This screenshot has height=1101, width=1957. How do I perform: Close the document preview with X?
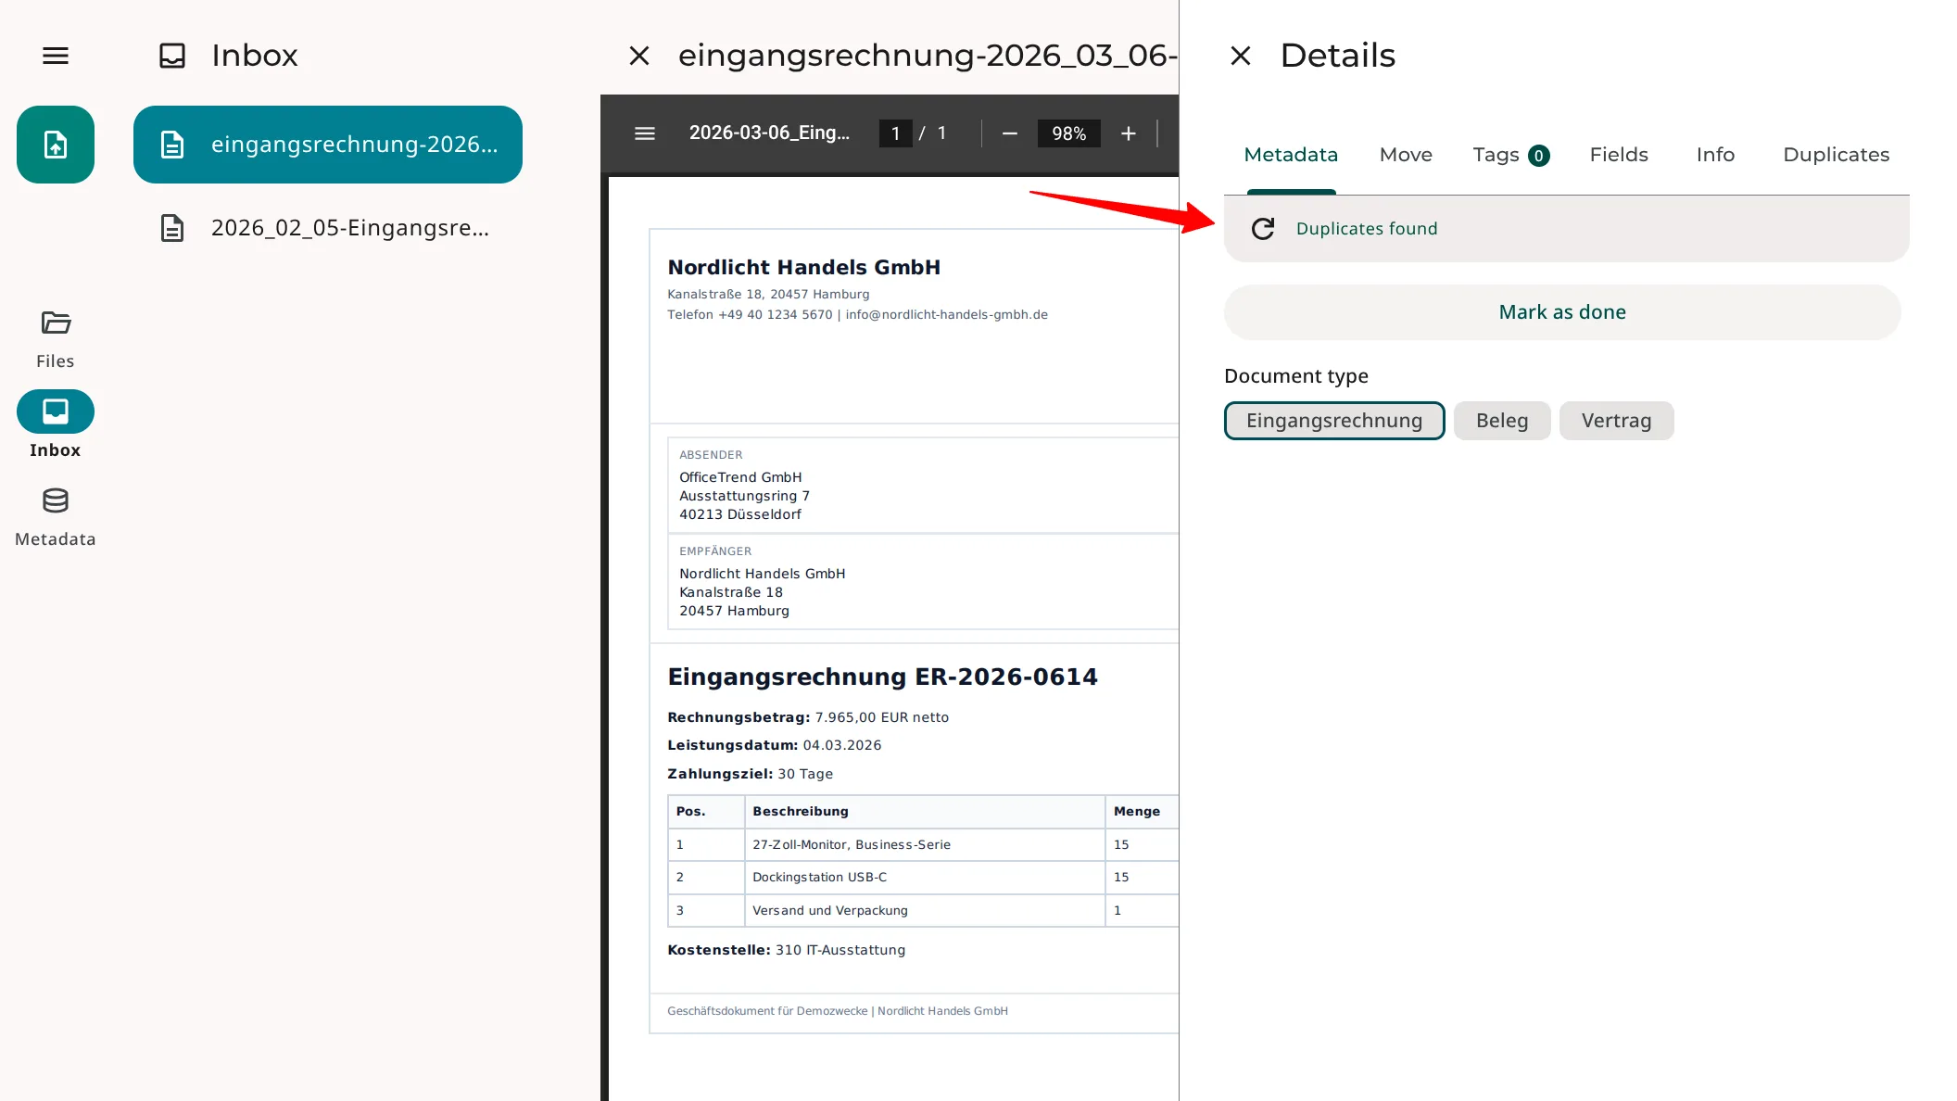pyautogui.click(x=639, y=56)
